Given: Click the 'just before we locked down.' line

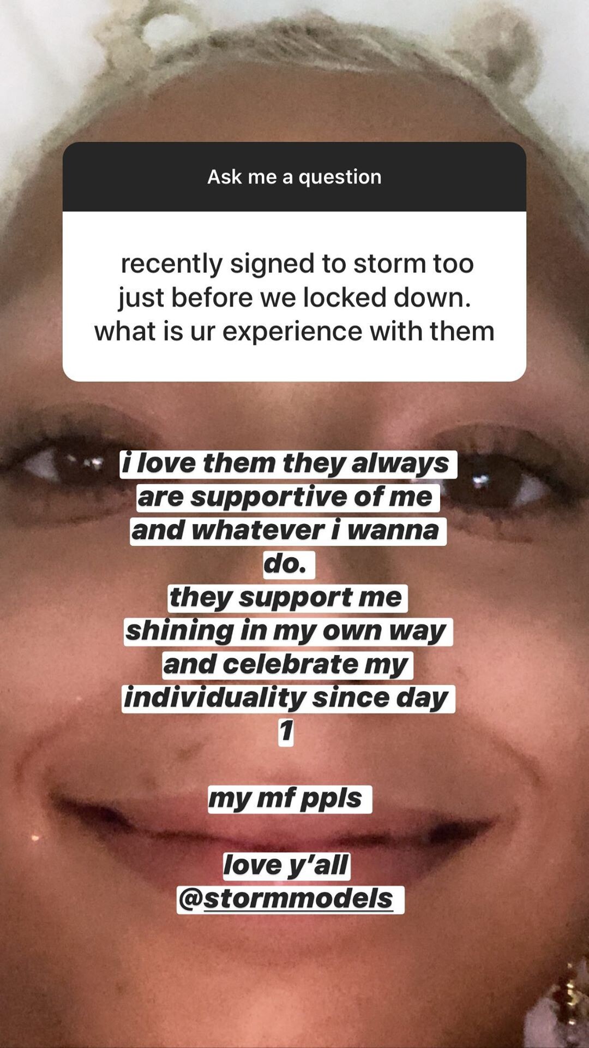Looking at the screenshot, I should pyautogui.click(x=294, y=298).
